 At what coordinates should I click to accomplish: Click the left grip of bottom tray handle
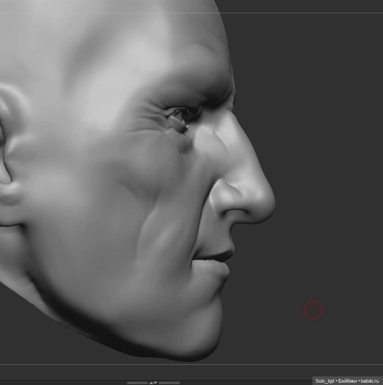pos(137,383)
